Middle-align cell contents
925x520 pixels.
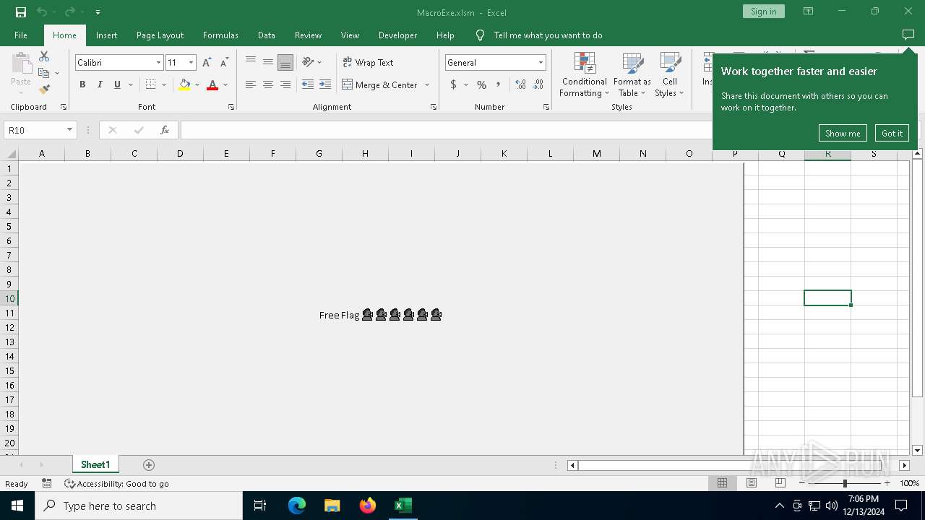[x=268, y=63]
